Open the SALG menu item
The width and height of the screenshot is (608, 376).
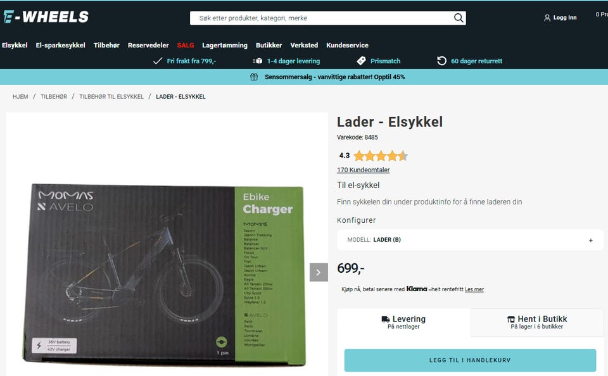186,45
